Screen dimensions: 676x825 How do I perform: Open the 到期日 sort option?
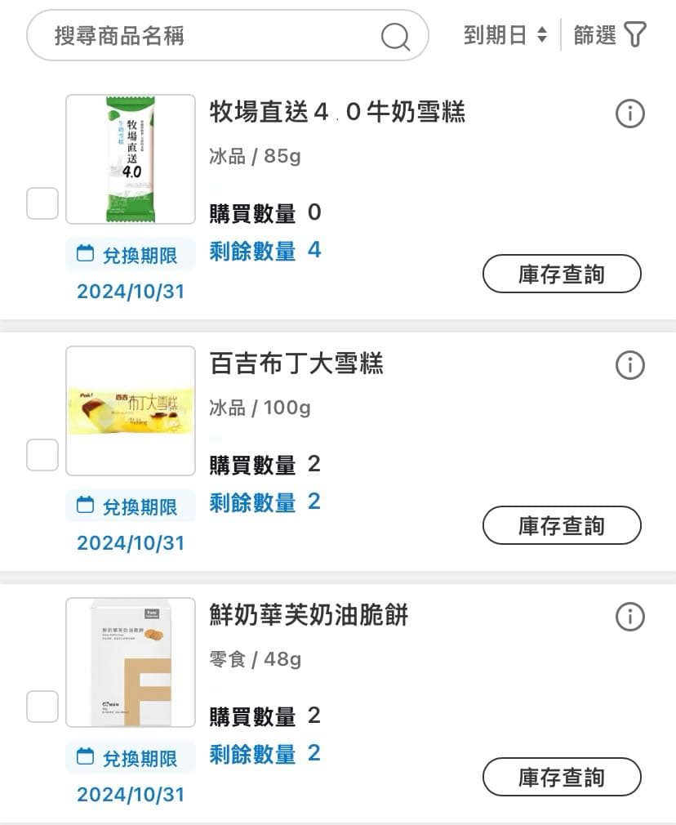coord(505,35)
